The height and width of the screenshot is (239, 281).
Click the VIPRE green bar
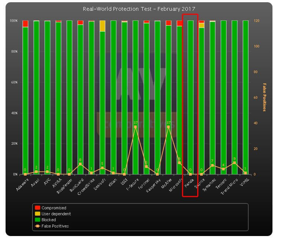[245, 96]
